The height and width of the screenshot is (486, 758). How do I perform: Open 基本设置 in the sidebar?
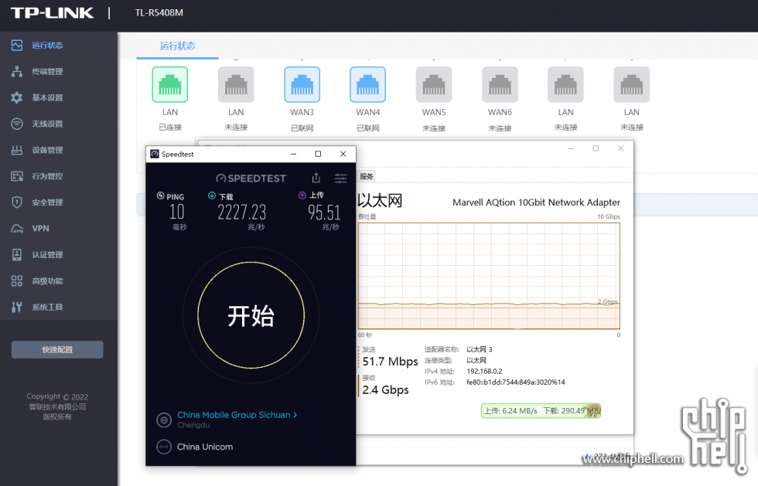click(47, 97)
